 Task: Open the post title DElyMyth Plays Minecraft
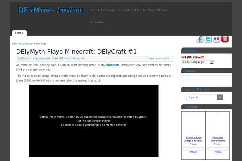[x=76, y=52]
